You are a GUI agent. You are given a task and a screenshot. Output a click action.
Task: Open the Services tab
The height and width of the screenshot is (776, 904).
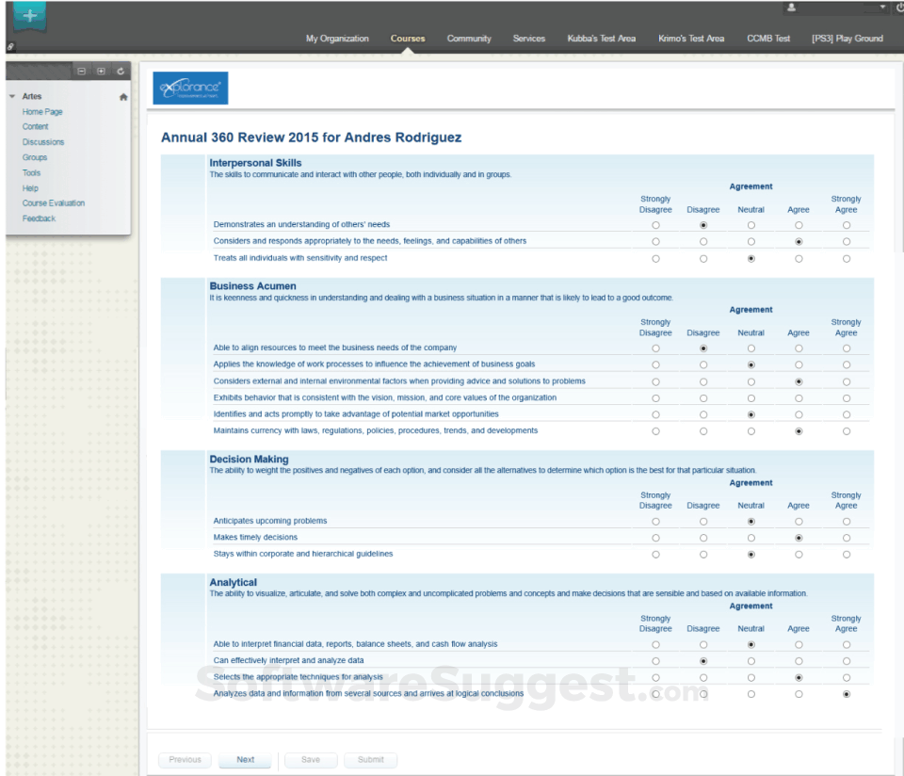pos(529,39)
